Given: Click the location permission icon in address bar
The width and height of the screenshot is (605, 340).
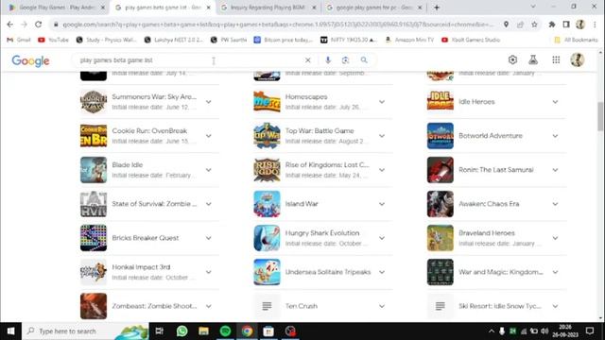Looking at the screenshot, I should [x=506, y=25].
